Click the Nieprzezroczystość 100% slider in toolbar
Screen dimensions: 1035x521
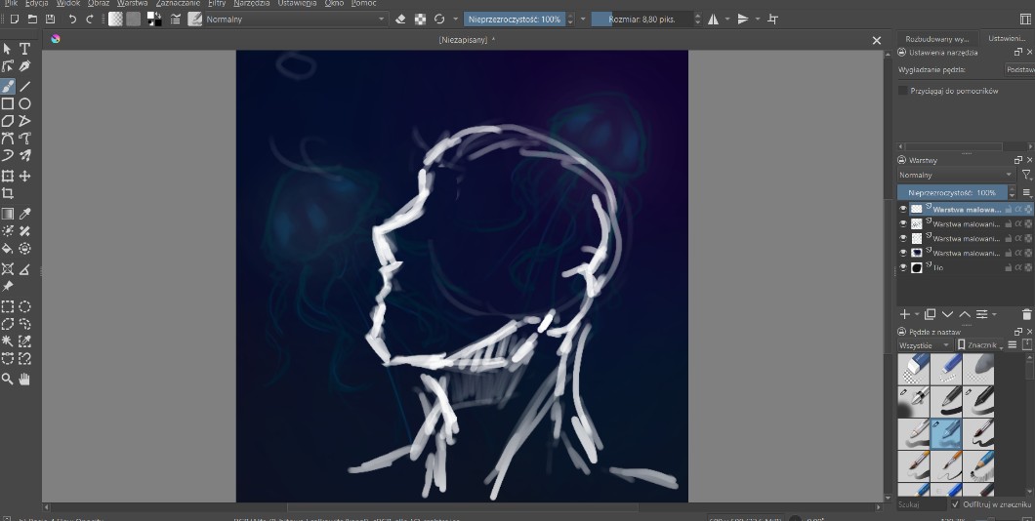click(514, 19)
